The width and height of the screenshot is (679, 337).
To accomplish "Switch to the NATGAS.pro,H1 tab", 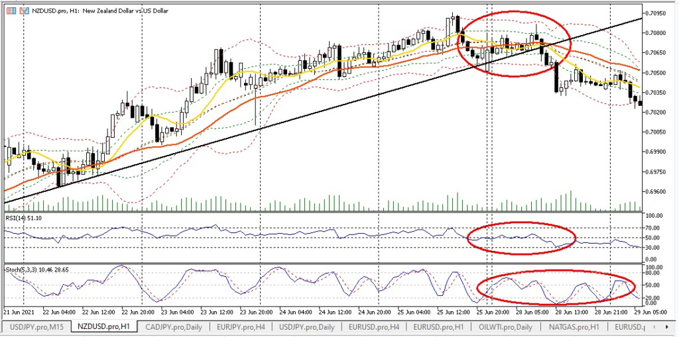I will (x=575, y=326).
